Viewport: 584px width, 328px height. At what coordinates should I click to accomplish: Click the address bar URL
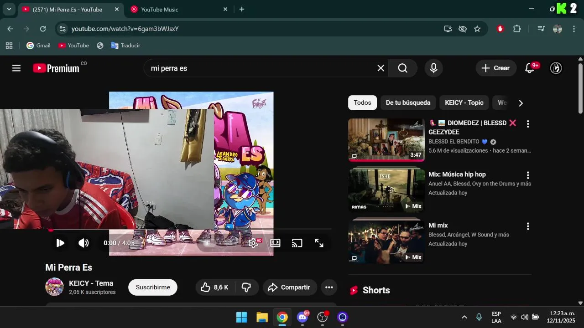click(125, 29)
